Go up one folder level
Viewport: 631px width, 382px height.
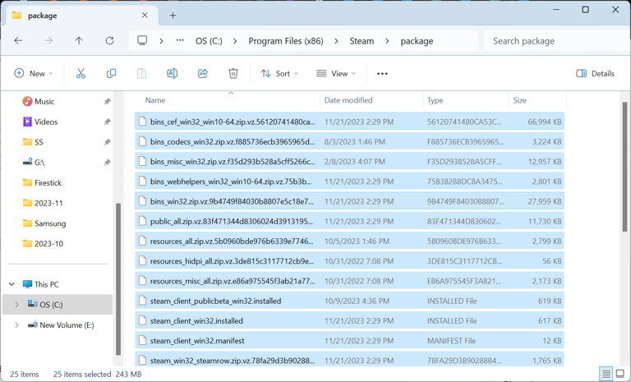pyautogui.click(x=79, y=40)
